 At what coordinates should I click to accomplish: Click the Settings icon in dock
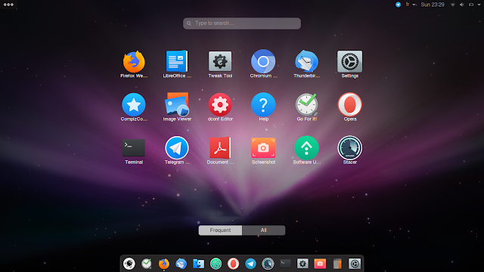pos(355,264)
